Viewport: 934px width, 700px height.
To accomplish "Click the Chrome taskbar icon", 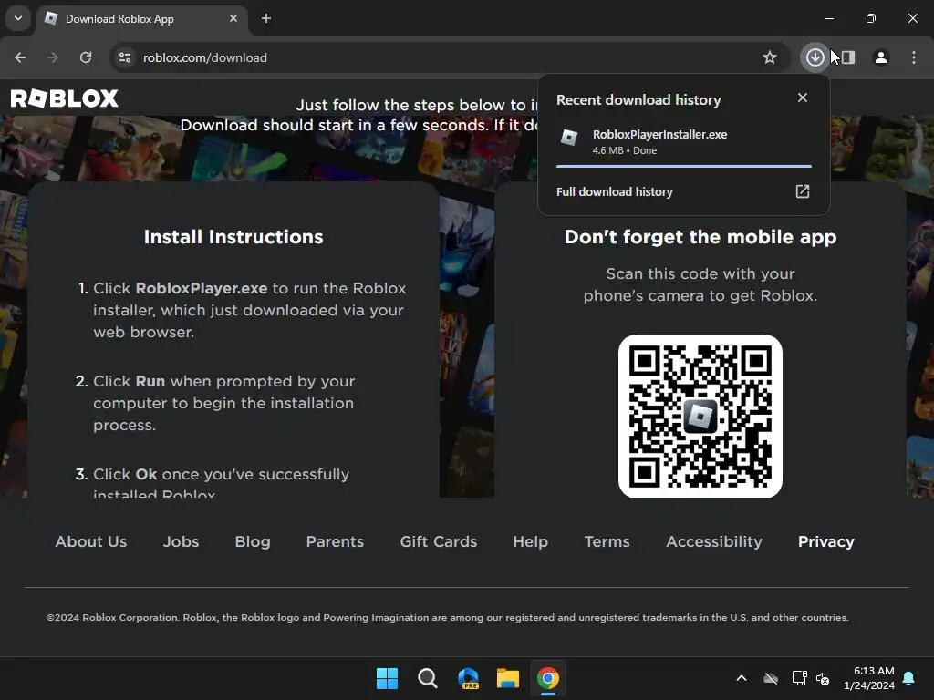I will pyautogui.click(x=548, y=678).
